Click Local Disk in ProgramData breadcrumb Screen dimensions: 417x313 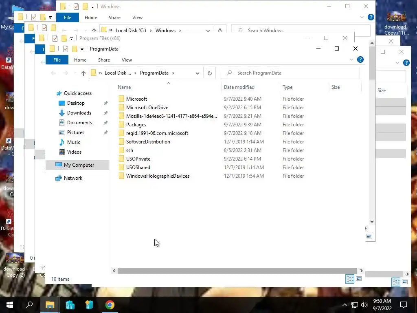pos(118,73)
